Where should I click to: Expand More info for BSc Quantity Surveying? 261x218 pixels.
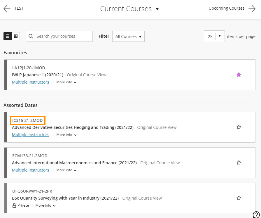(45, 205)
